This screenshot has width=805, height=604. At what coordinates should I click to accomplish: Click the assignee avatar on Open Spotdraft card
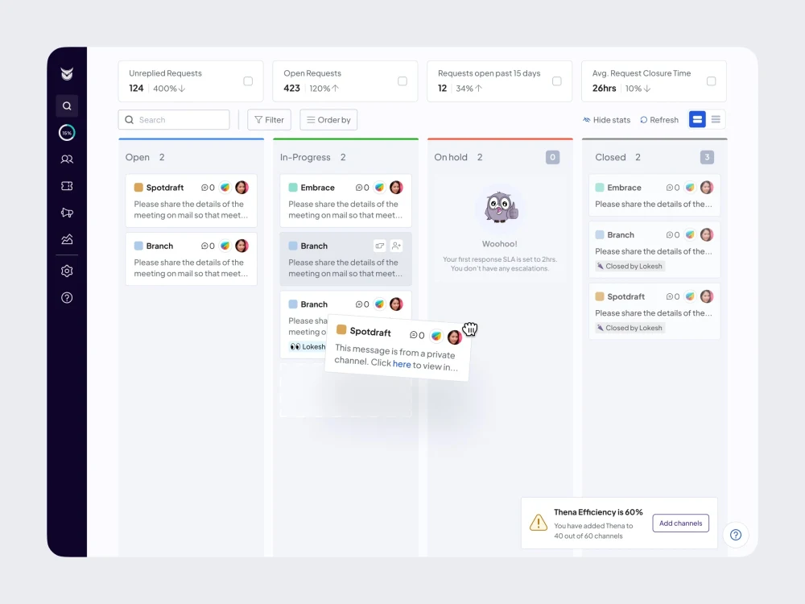[242, 188]
